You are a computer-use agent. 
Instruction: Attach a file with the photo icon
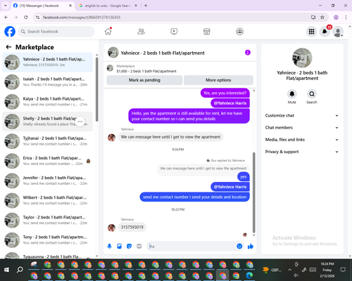pyautogui.click(x=119, y=246)
